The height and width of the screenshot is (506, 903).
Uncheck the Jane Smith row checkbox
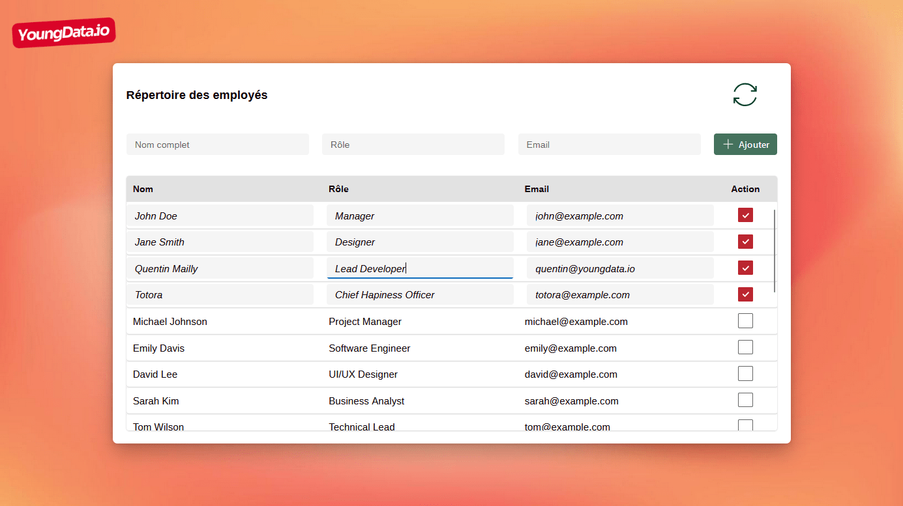(745, 242)
